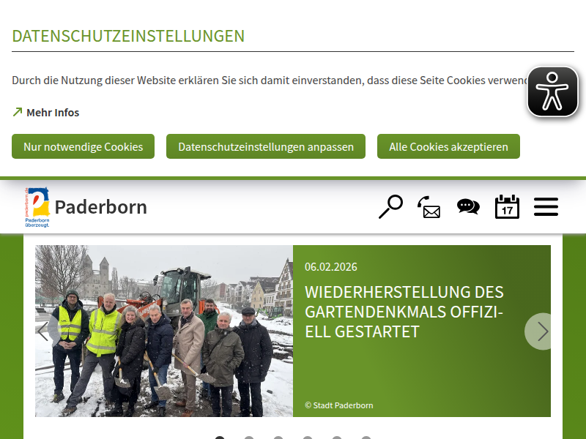This screenshot has width=586, height=439.
Task: Select the first carousel indicator dot
Action: (x=220, y=438)
